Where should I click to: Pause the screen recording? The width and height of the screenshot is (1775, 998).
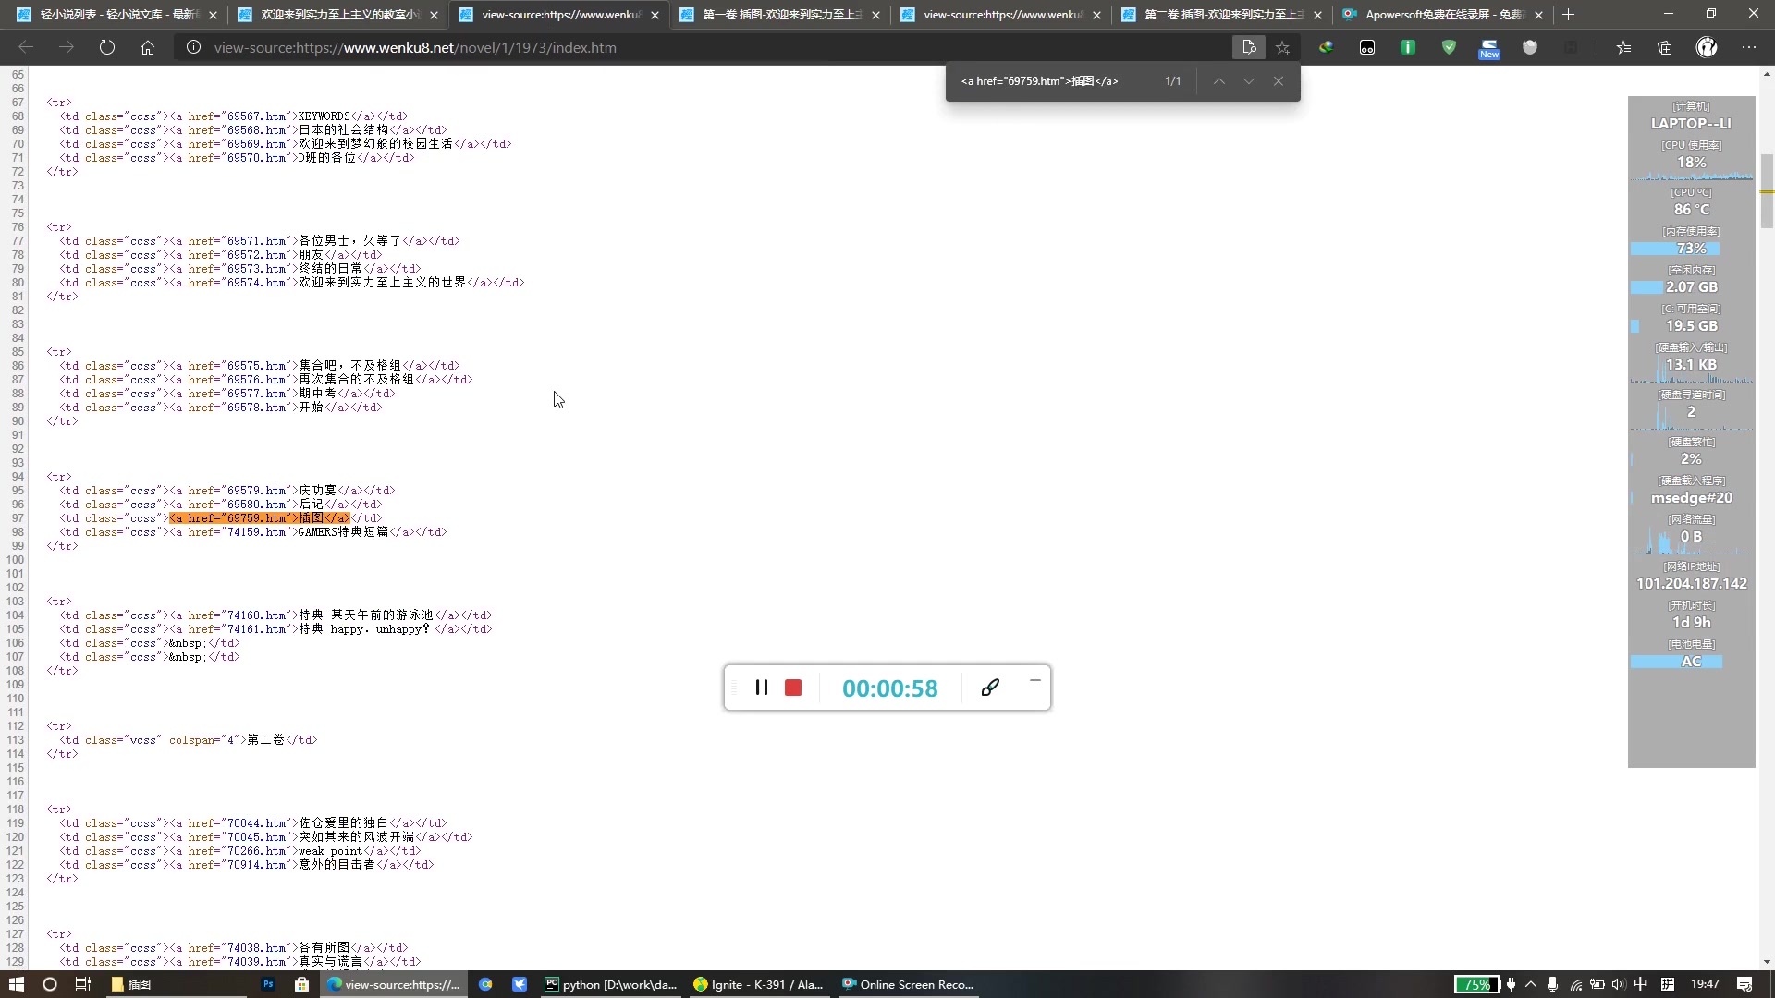tap(761, 688)
